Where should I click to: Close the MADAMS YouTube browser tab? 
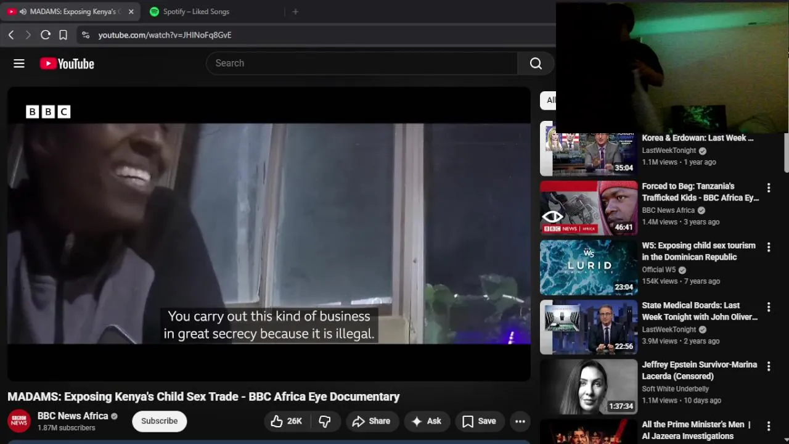pyautogui.click(x=131, y=12)
